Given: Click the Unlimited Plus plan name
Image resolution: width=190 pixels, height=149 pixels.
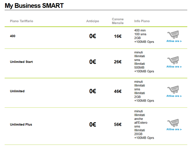Looking at the screenshot, I should [21, 124].
